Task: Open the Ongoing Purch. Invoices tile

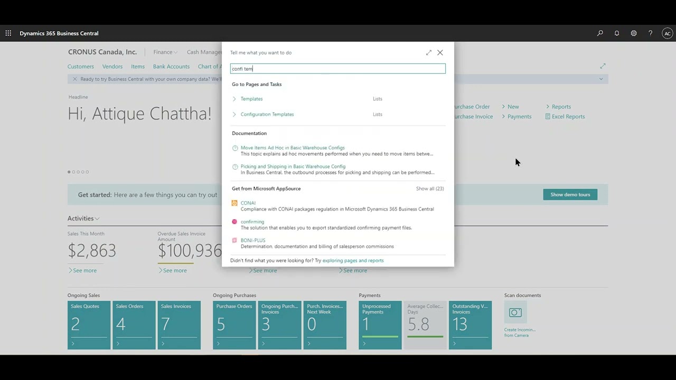Action: click(279, 325)
